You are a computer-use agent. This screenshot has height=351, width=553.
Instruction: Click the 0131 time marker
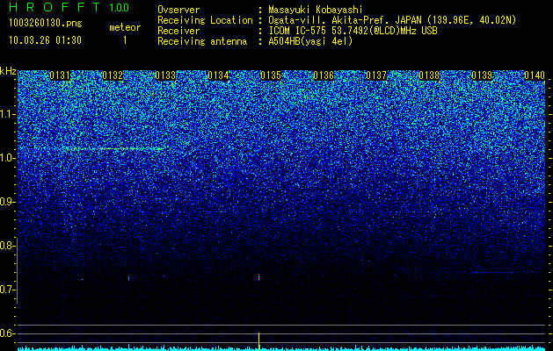click(60, 75)
